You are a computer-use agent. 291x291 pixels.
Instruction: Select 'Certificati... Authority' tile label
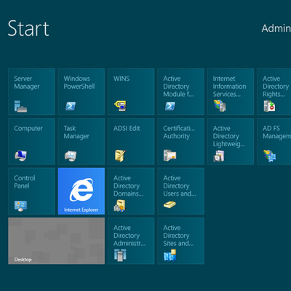click(x=179, y=132)
